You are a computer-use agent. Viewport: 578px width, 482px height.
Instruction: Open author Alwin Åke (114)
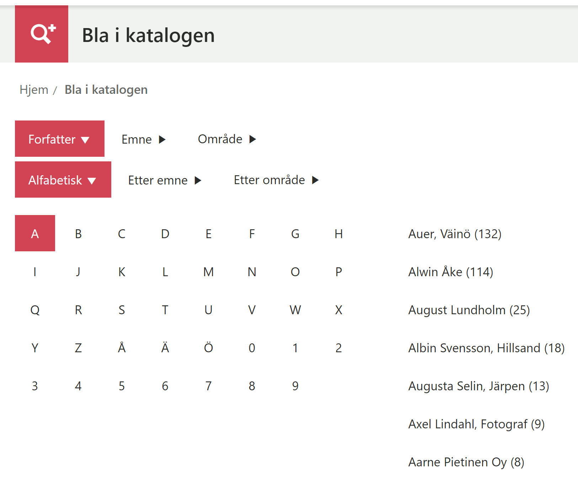coord(450,272)
